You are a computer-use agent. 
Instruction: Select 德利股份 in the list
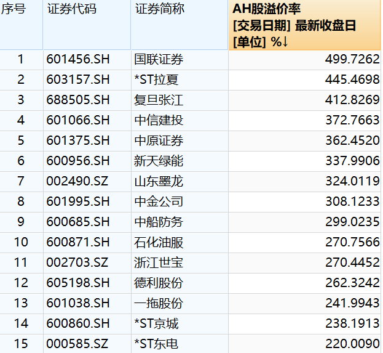159,283
